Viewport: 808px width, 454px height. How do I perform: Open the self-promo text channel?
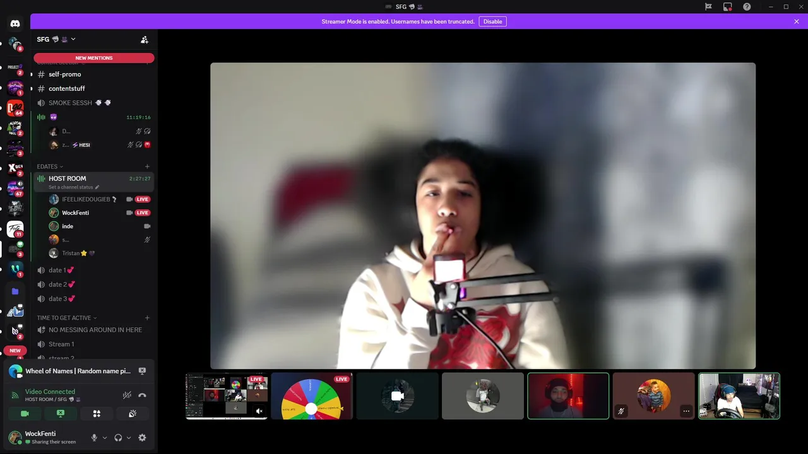point(93,74)
